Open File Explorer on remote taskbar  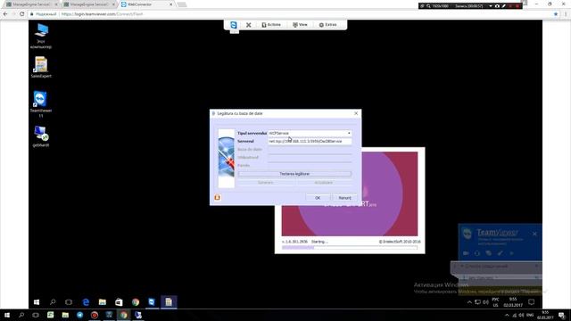point(103,302)
